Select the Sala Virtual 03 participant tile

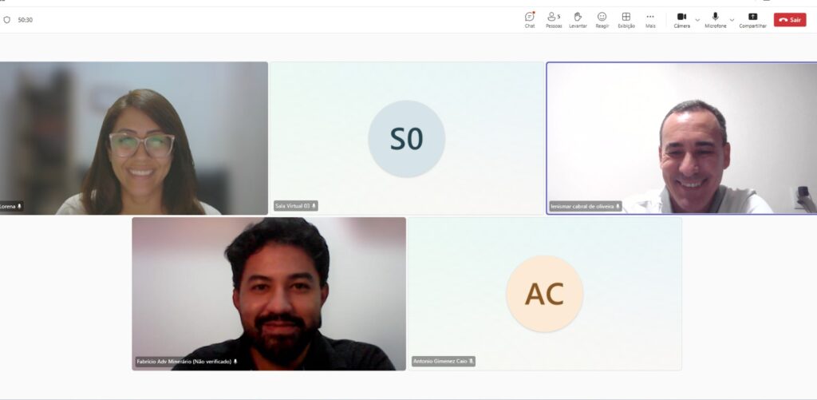click(x=407, y=138)
